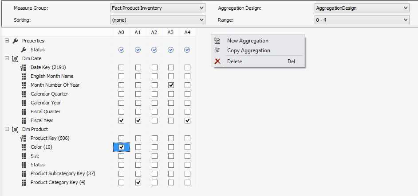
Task: Collapse the Dim Date tree node
Action: pyautogui.click(x=7, y=58)
